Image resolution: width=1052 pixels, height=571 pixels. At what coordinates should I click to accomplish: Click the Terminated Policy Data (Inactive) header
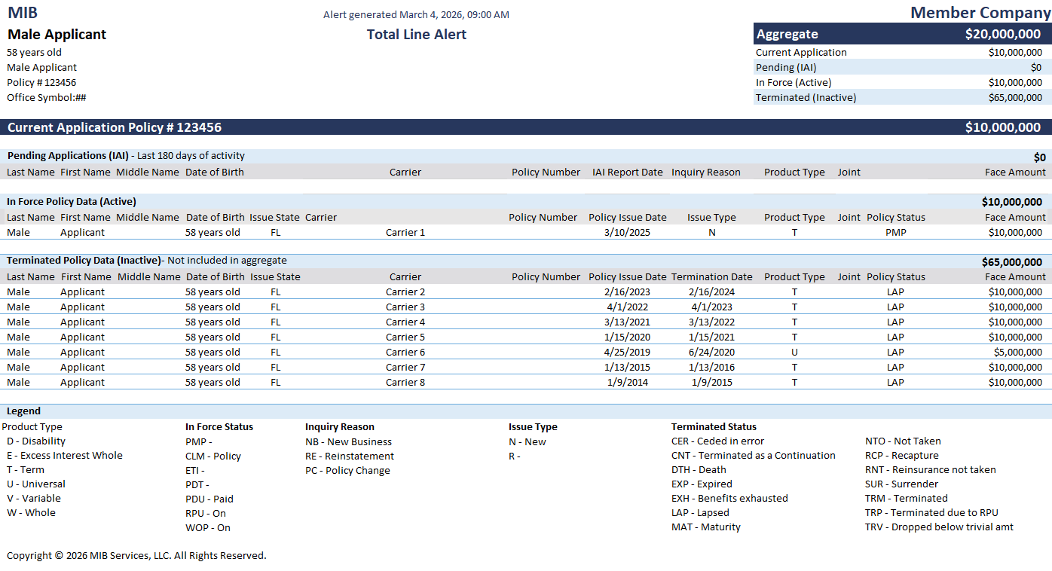tap(526, 261)
